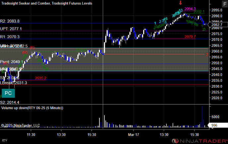
Task: Select the R1: 2070.3 level label
Action: (x=10, y=37)
